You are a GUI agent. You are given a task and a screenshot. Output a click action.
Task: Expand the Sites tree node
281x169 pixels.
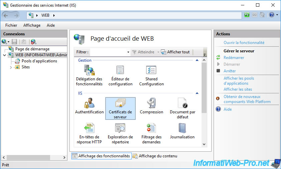coord(11,67)
